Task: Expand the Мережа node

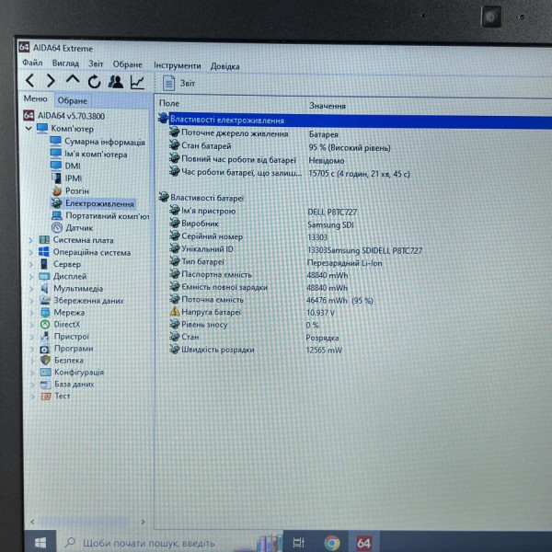Action: 31,313
